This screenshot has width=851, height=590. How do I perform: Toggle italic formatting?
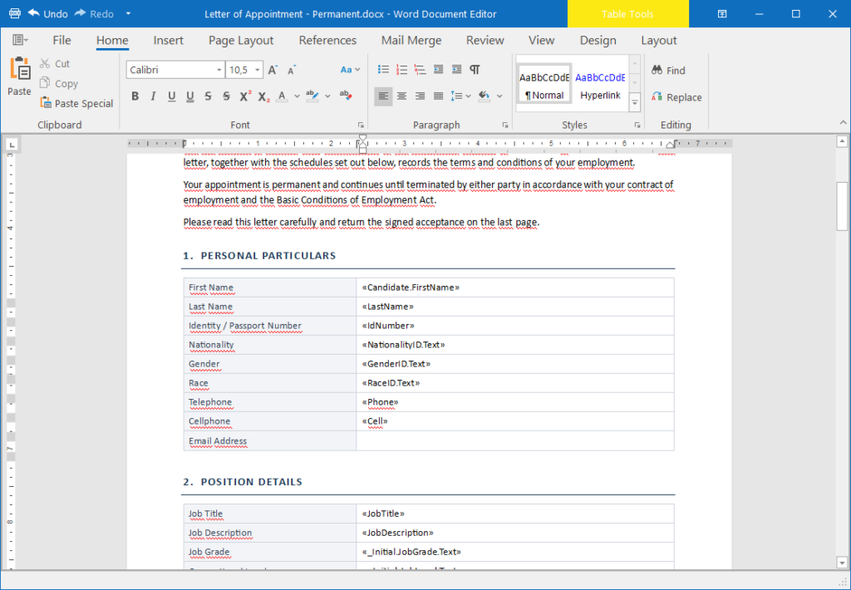(153, 96)
